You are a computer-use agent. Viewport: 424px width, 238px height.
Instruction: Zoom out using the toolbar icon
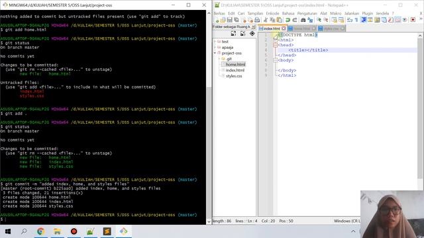pyautogui.click(x=326, y=20)
